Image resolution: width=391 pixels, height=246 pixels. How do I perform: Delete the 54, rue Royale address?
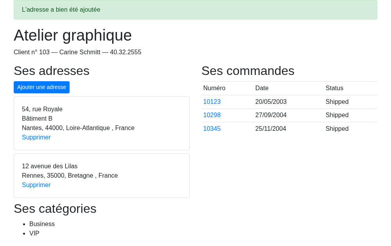[x=36, y=137]
